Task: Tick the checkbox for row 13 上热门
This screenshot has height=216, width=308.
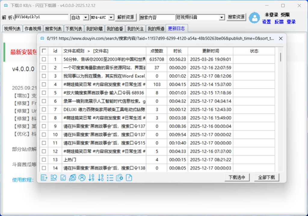Action: (44, 160)
